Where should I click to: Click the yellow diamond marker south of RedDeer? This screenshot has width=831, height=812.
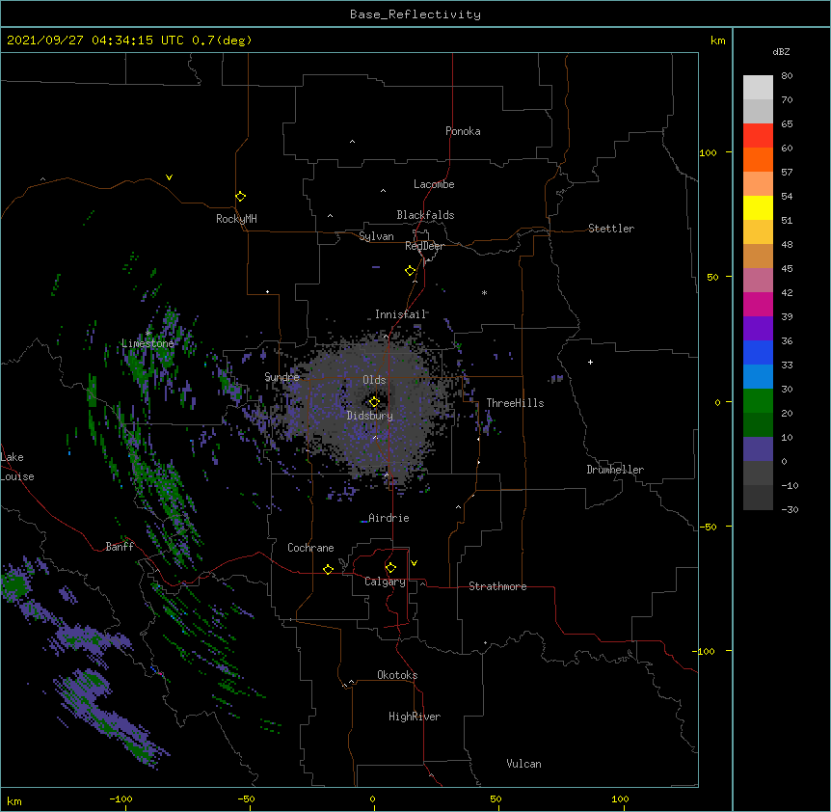pos(411,271)
